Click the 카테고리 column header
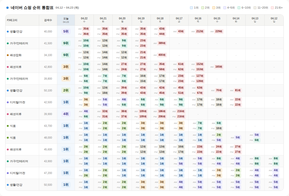 pos(12,20)
